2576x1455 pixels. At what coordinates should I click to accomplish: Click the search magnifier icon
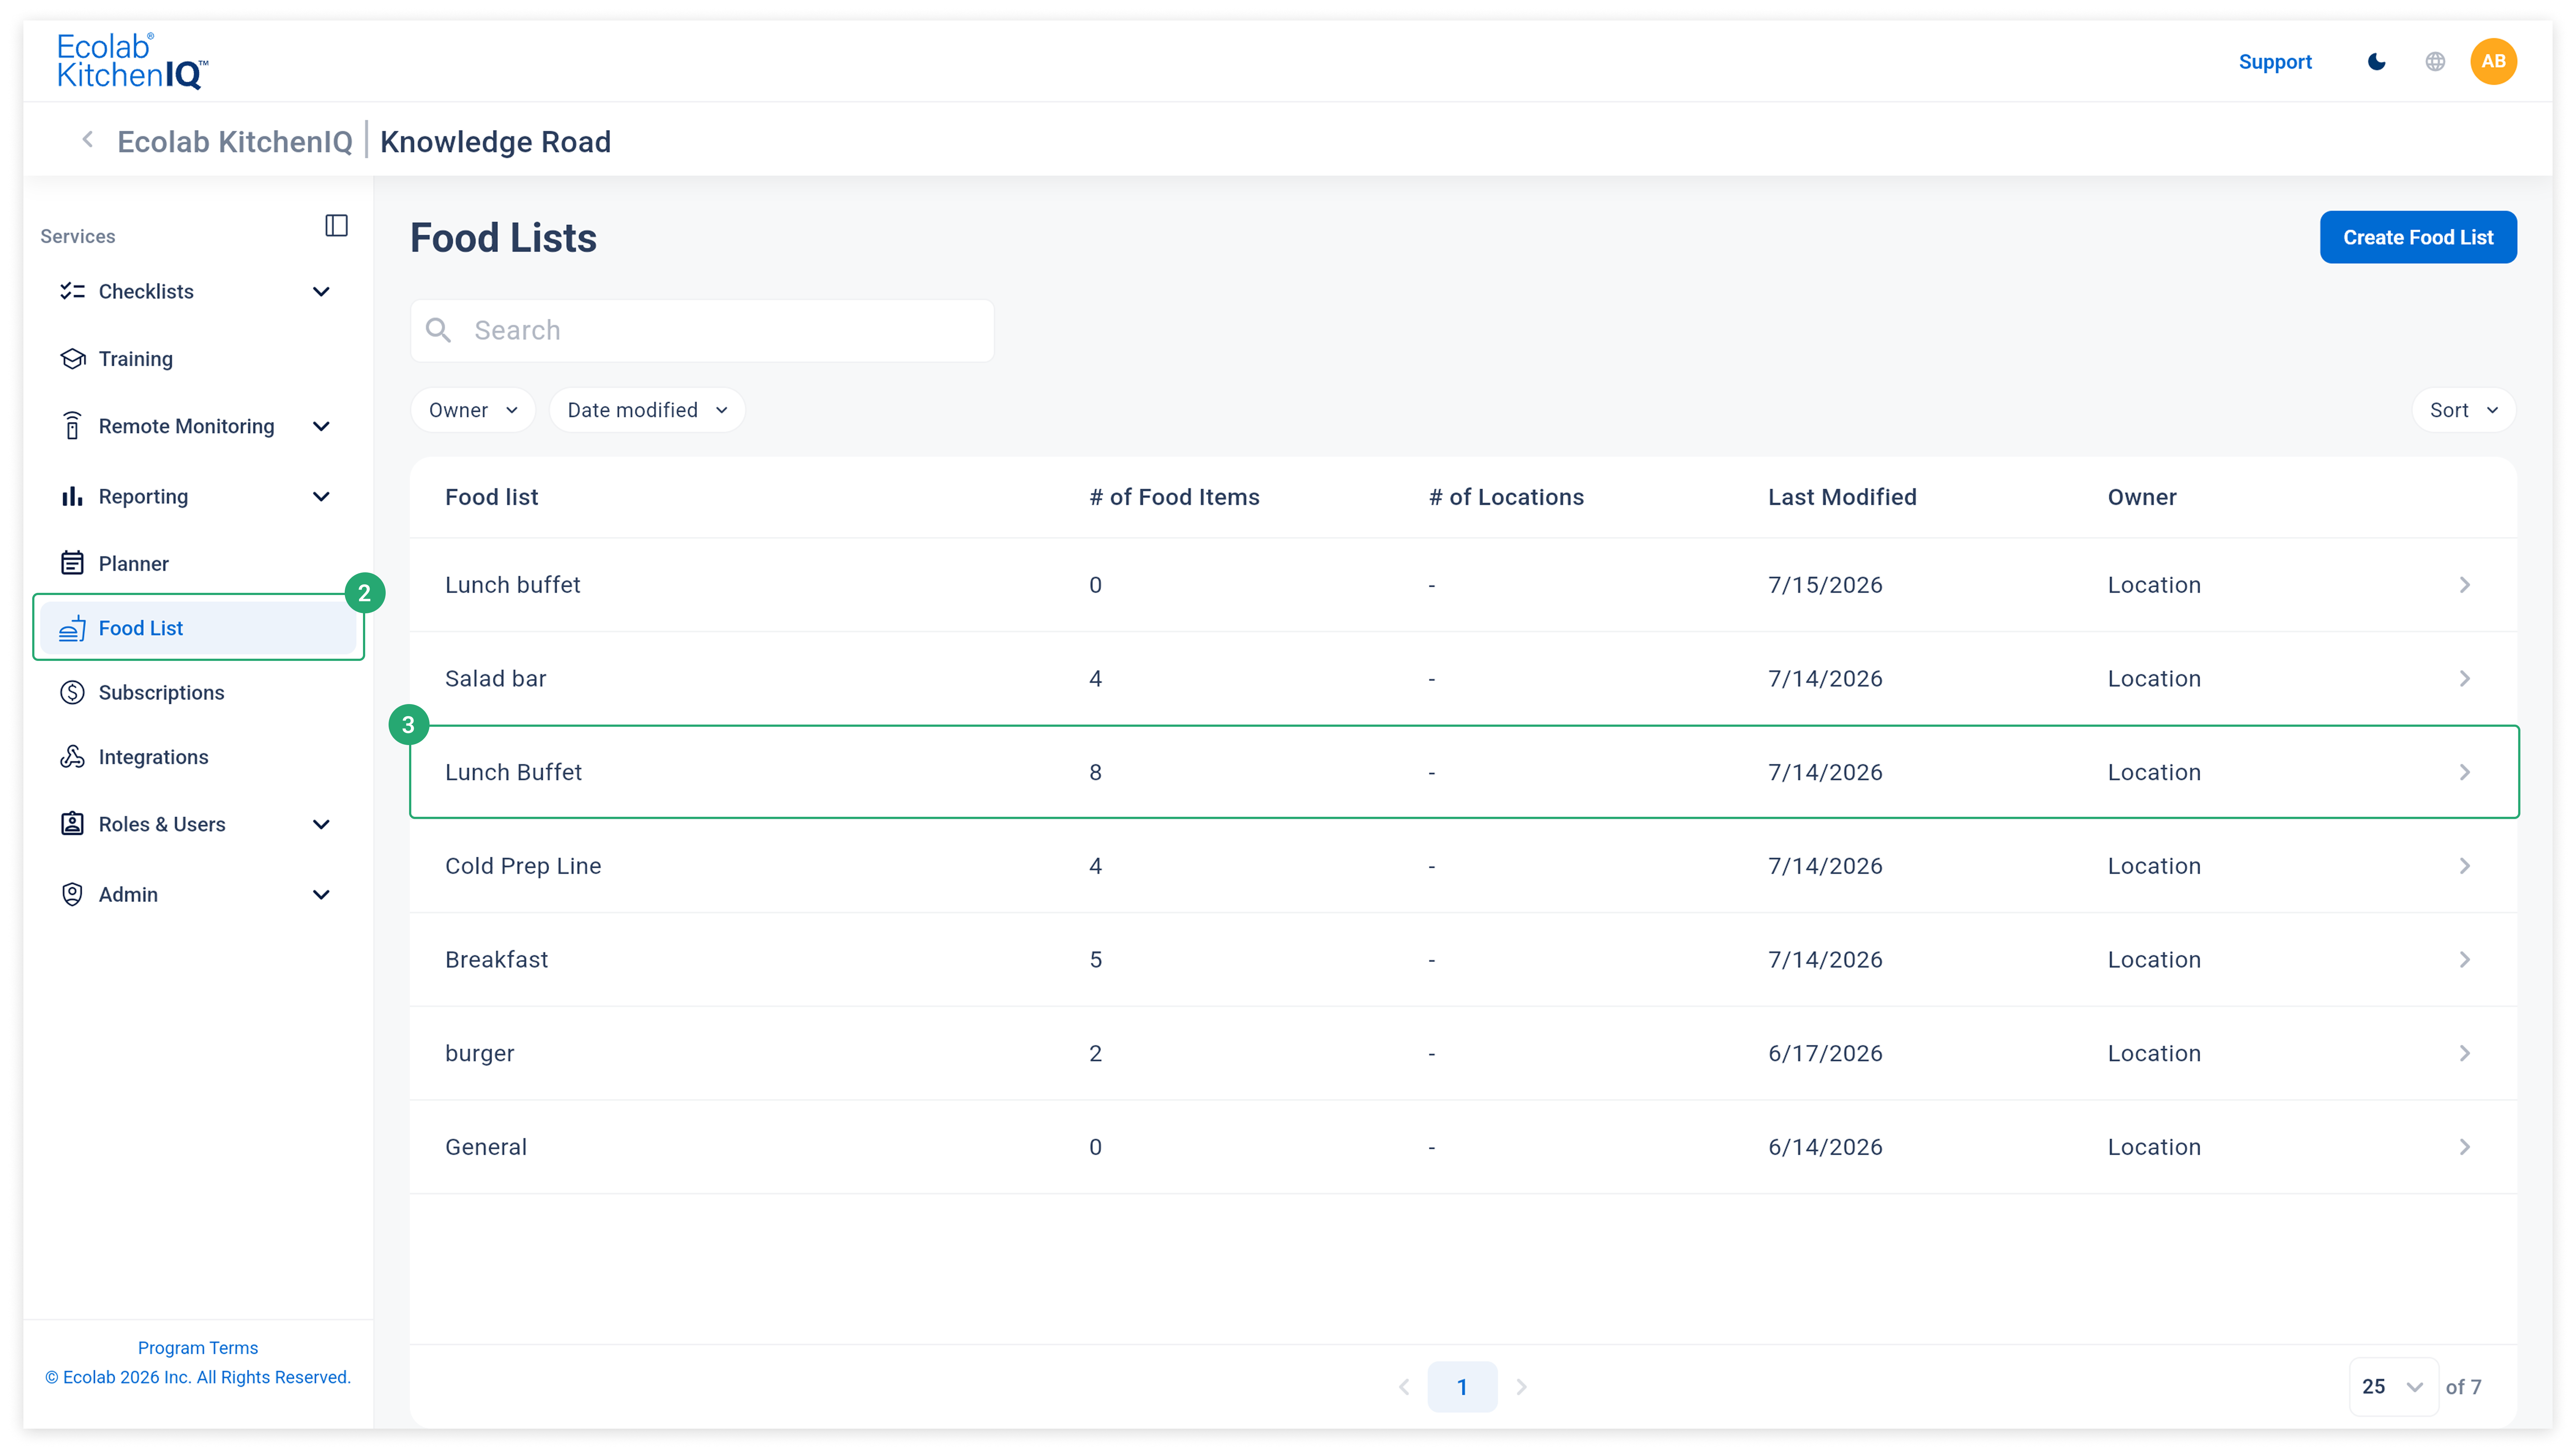pyautogui.click(x=438, y=330)
